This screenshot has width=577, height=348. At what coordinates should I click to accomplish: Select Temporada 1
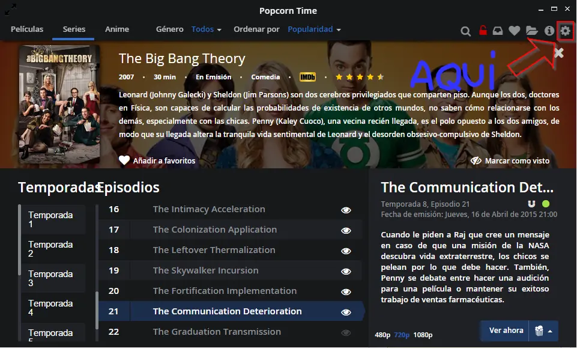click(x=53, y=219)
